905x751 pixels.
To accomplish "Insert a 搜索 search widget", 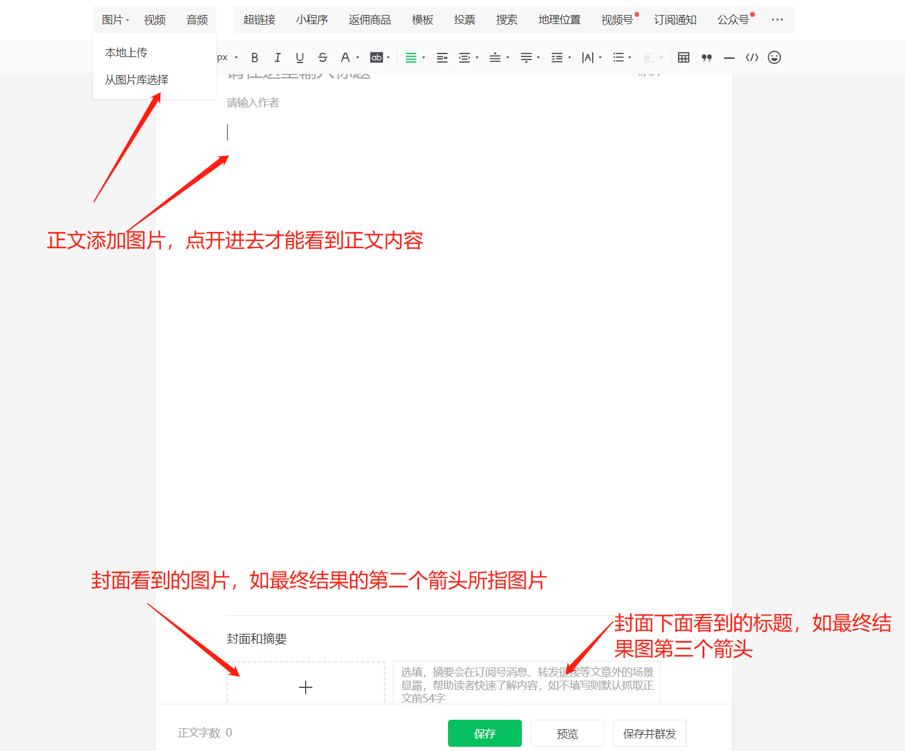I will click(x=507, y=20).
